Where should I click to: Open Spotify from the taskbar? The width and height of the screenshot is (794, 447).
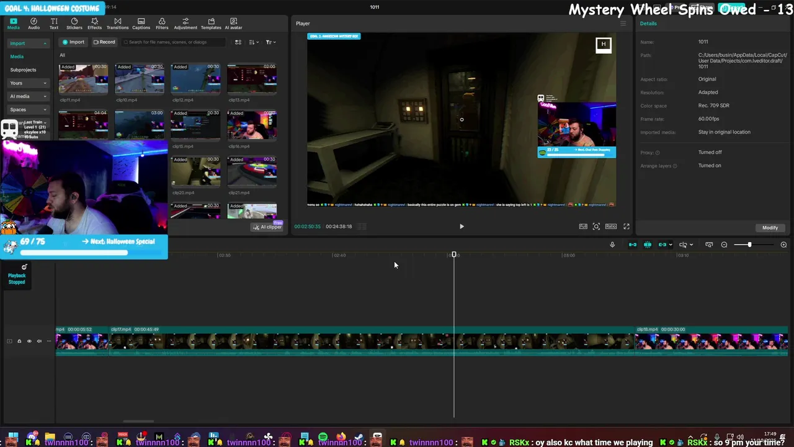(x=323, y=438)
